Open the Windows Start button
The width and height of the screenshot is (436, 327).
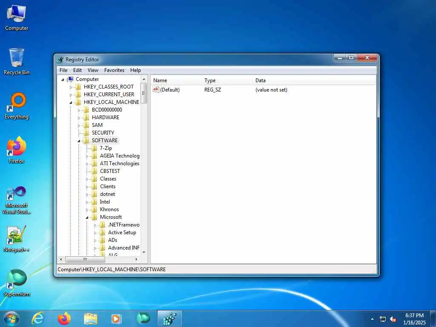(11, 318)
